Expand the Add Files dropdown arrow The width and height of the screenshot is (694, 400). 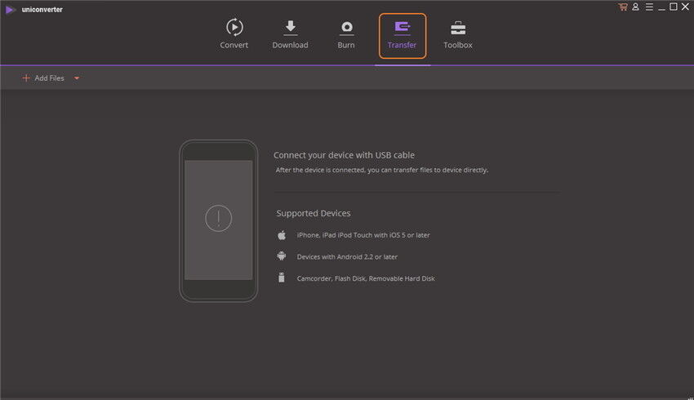click(77, 78)
